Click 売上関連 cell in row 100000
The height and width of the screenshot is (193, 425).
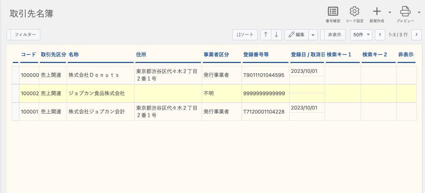53,75
